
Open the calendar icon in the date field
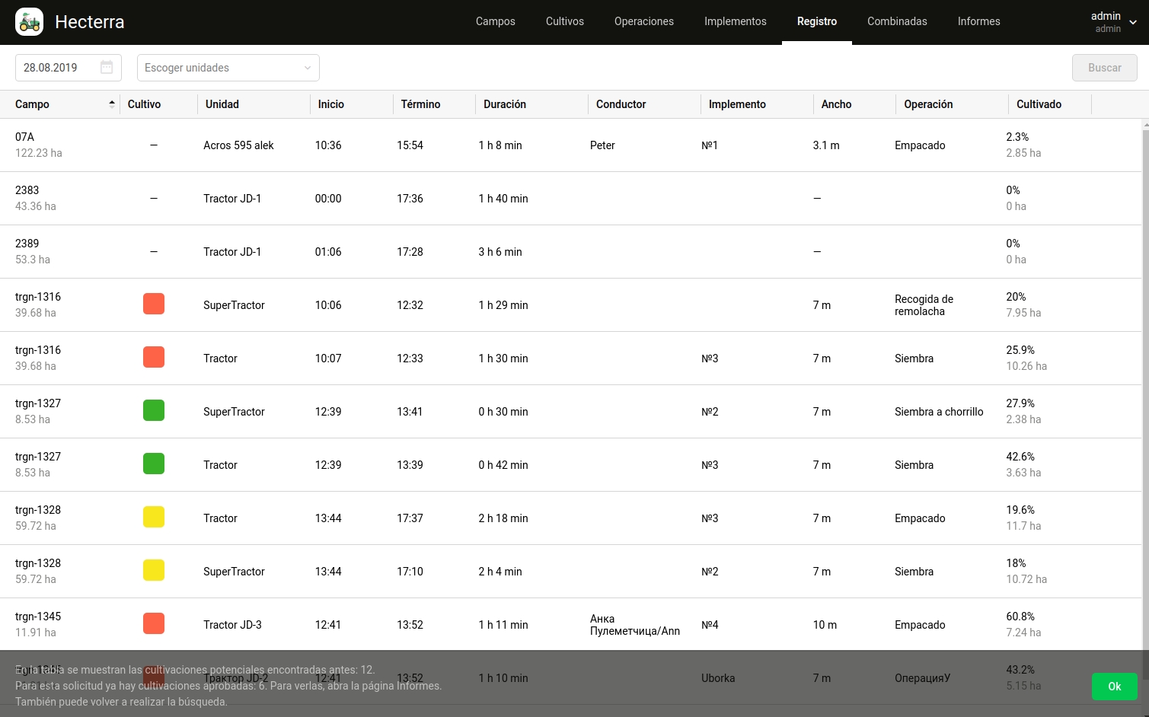[107, 67]
